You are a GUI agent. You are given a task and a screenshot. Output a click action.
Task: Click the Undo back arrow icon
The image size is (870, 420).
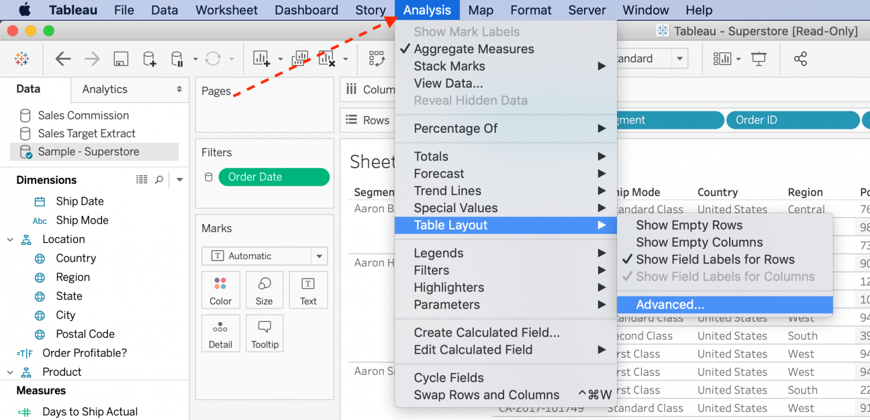(x=63, y=59)
